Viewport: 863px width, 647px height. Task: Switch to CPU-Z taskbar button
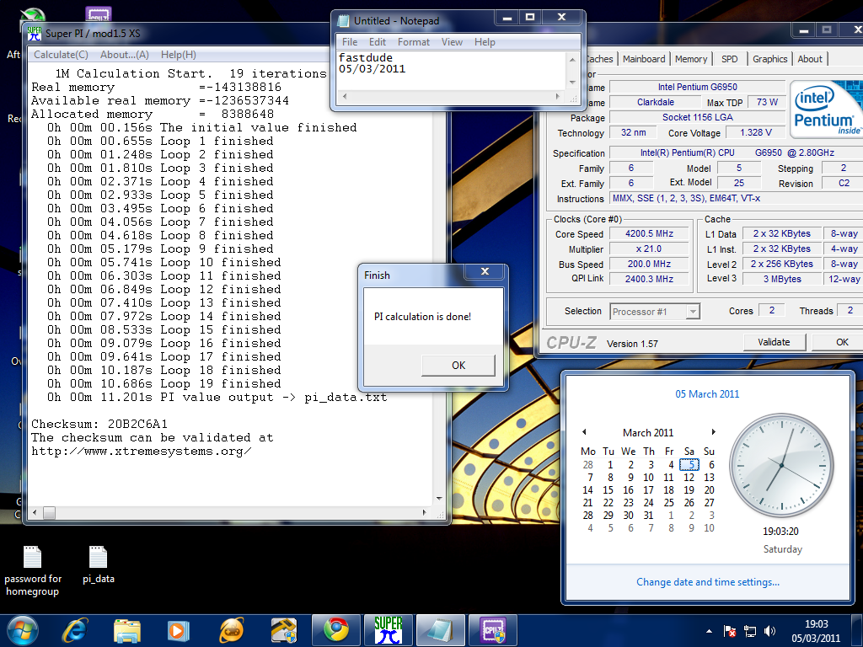coord(492,630)
